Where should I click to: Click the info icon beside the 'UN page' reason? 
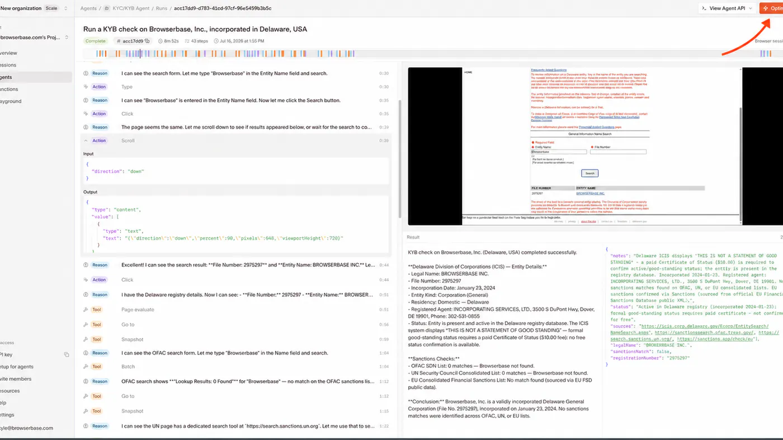[86, 426]
